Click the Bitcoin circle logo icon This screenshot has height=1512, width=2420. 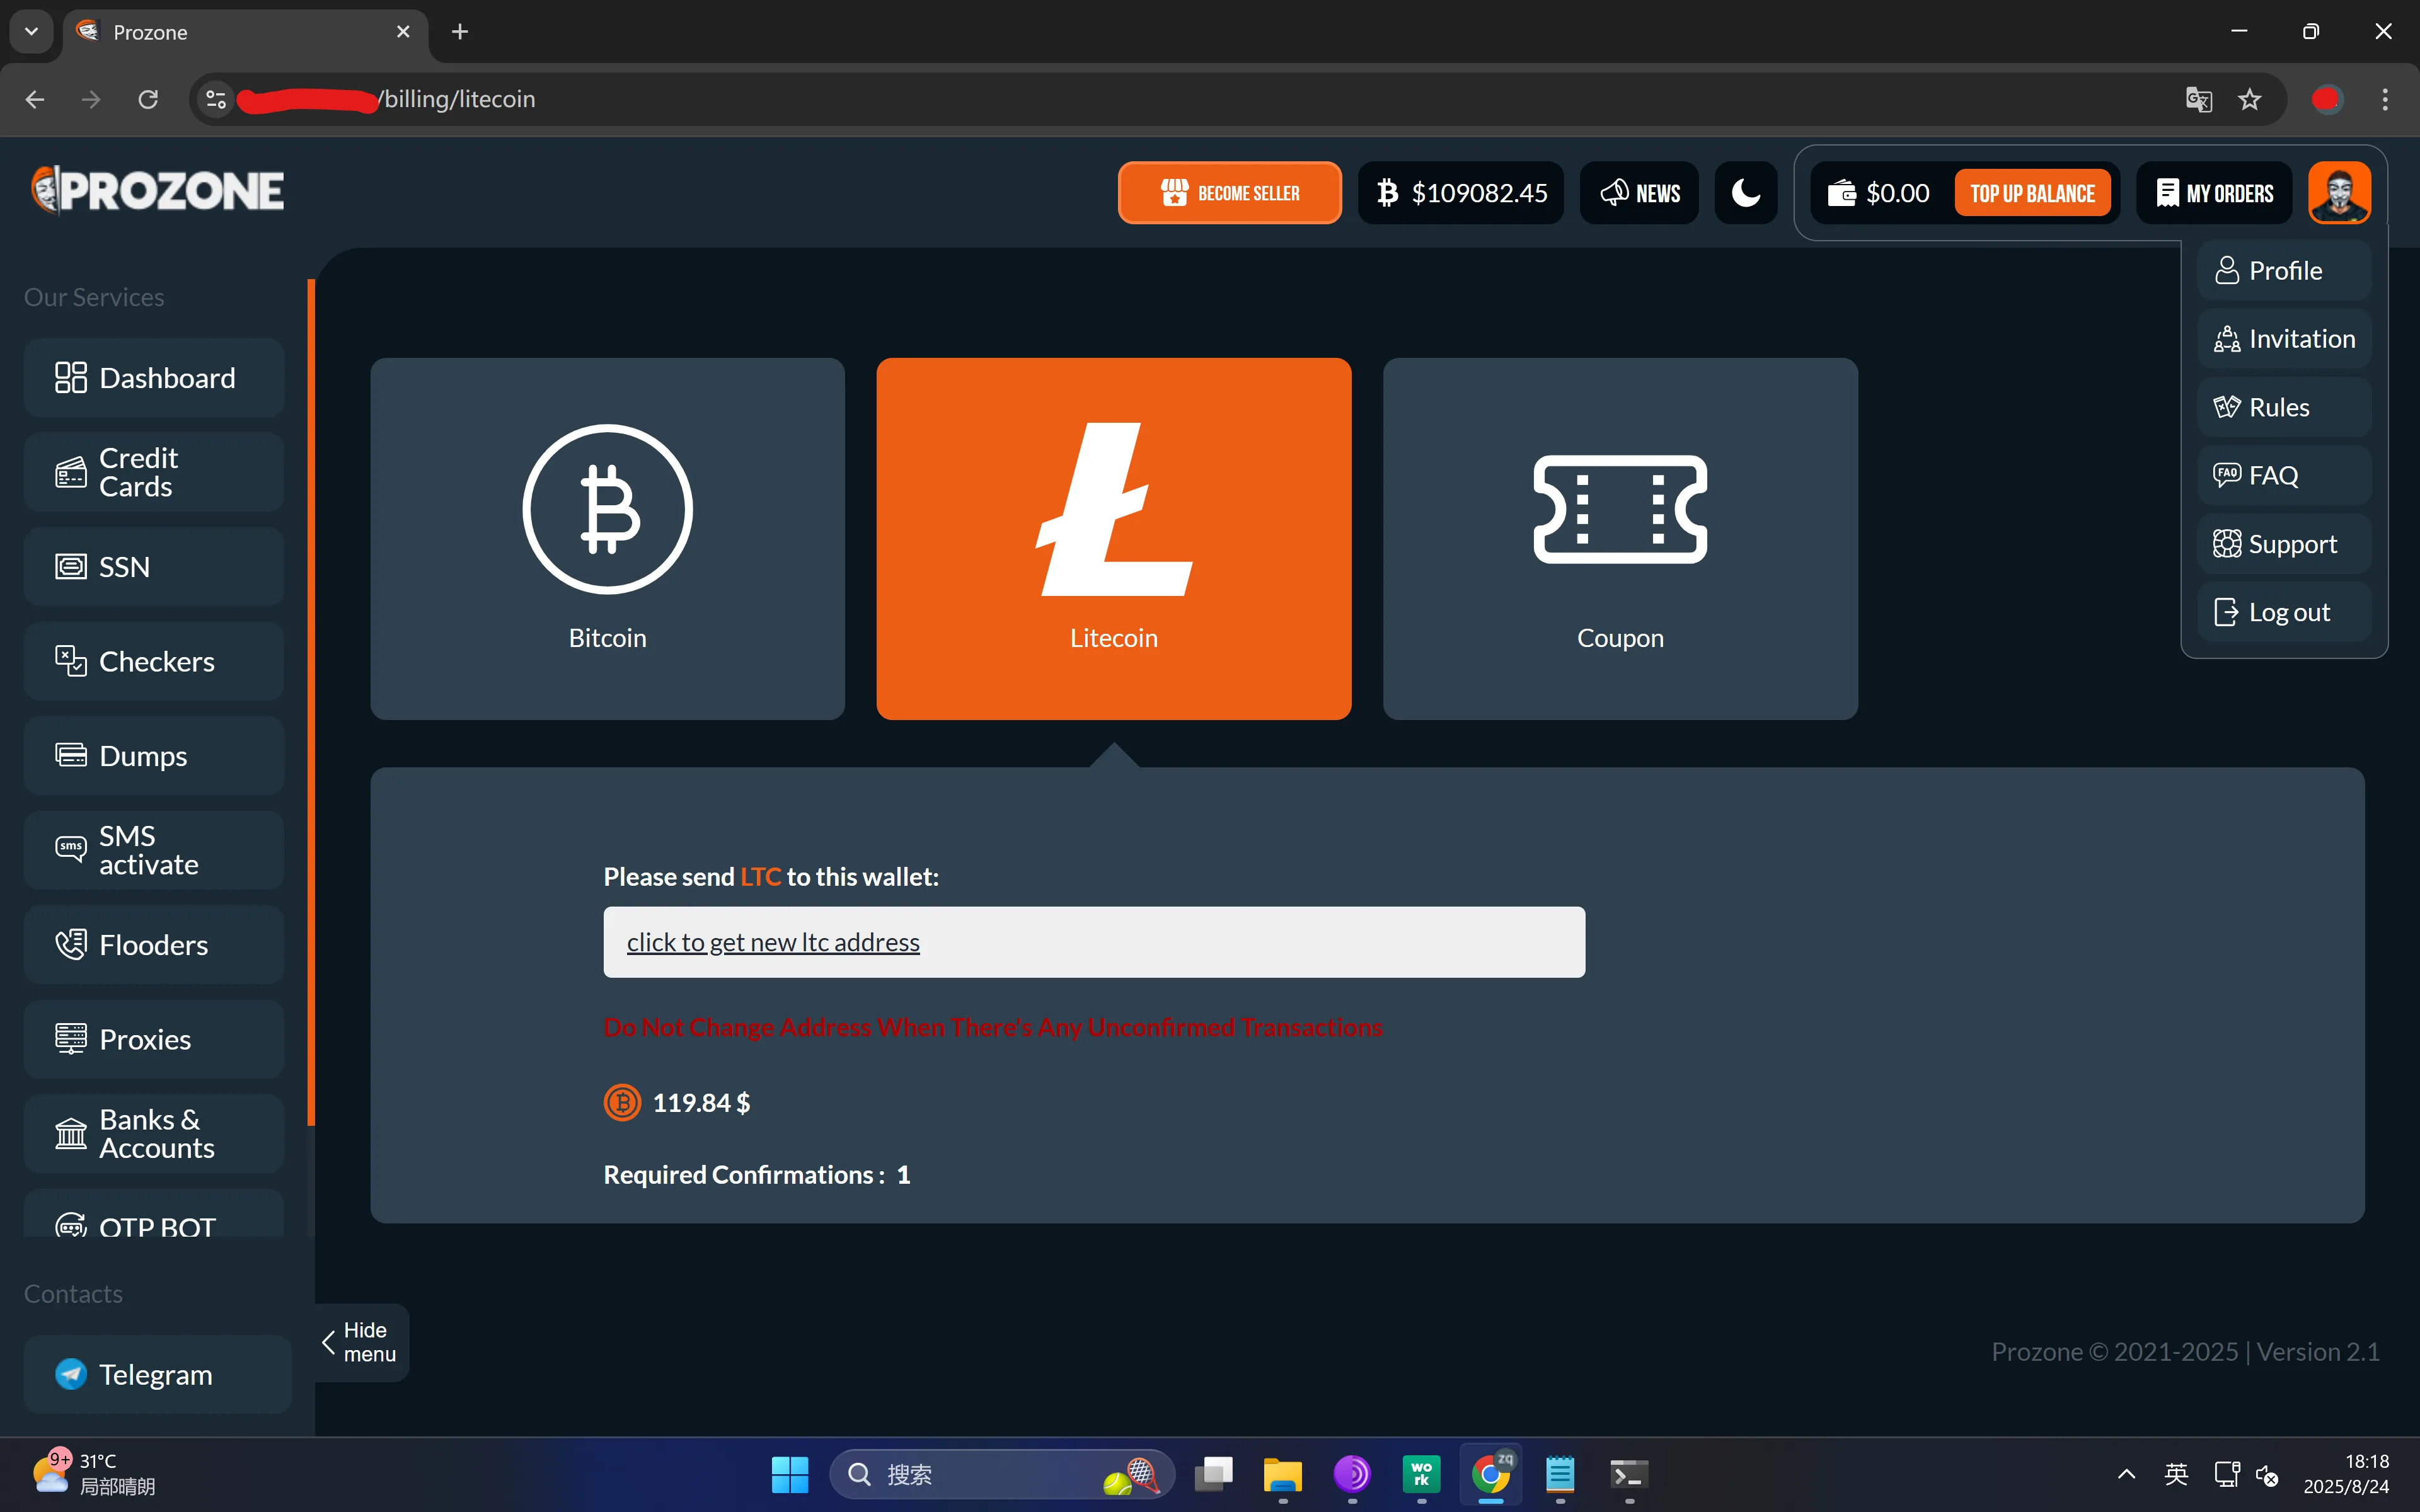click(607, 509)
